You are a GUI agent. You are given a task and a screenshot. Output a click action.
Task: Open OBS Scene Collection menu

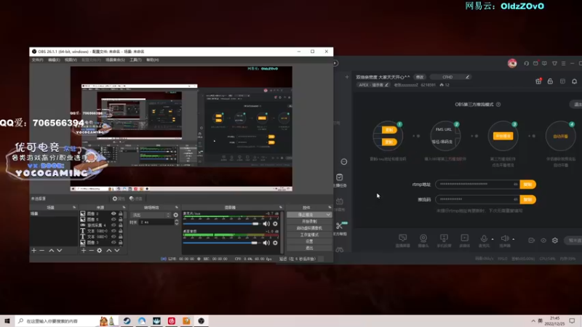click(x=115, y=60)
